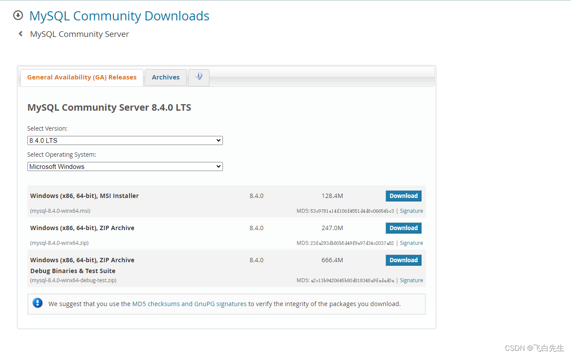Open MD5 checksums and GnuPG signatures link
Image resolution: width=571 pixels, height=356 pixels.
click(189, 304)
